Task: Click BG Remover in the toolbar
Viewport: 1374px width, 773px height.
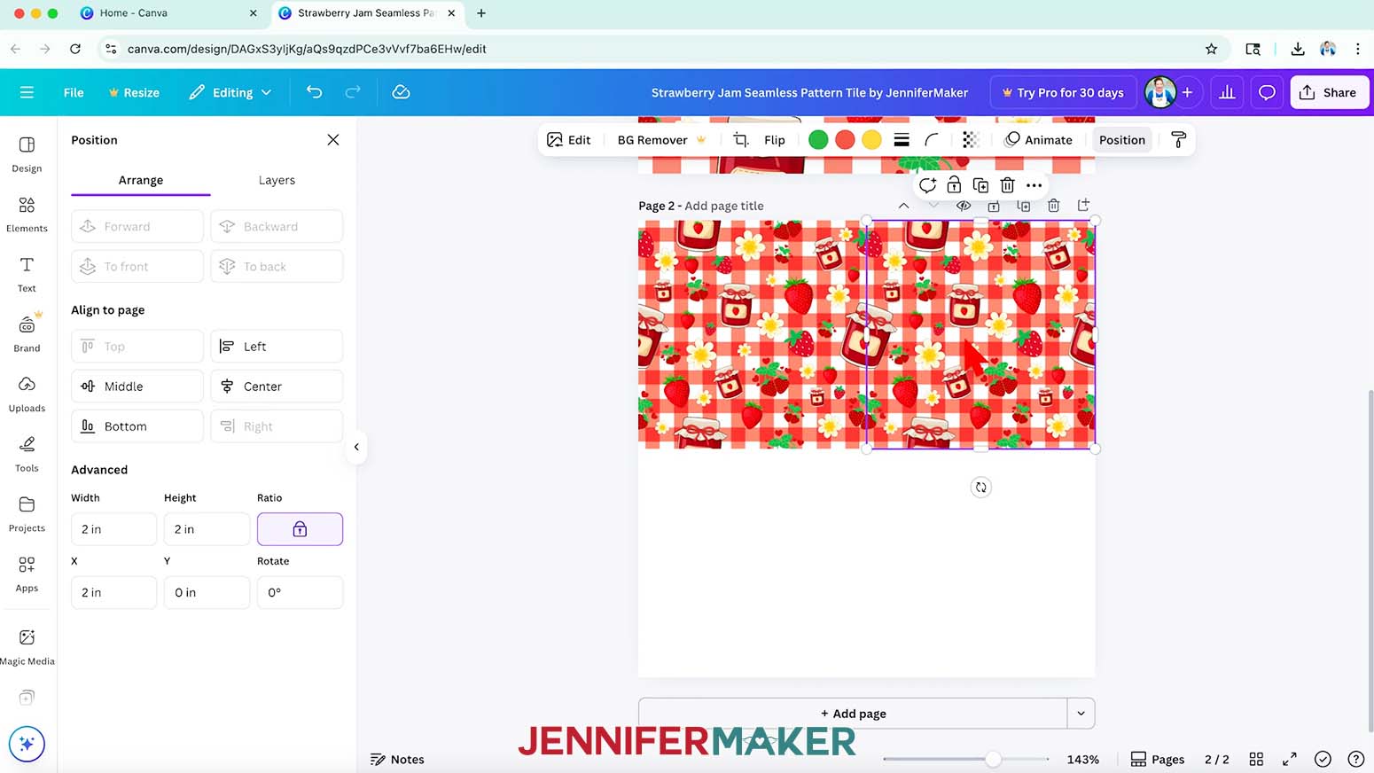Action: [662, 140]
